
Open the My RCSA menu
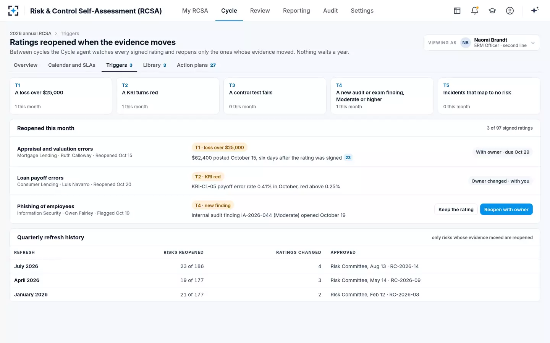pyautogui.click(x=195, y=11)
